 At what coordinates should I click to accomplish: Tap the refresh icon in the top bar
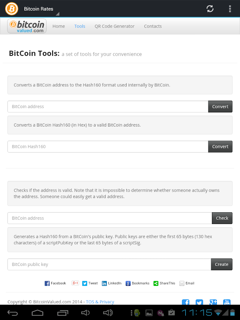coord(210,9)
